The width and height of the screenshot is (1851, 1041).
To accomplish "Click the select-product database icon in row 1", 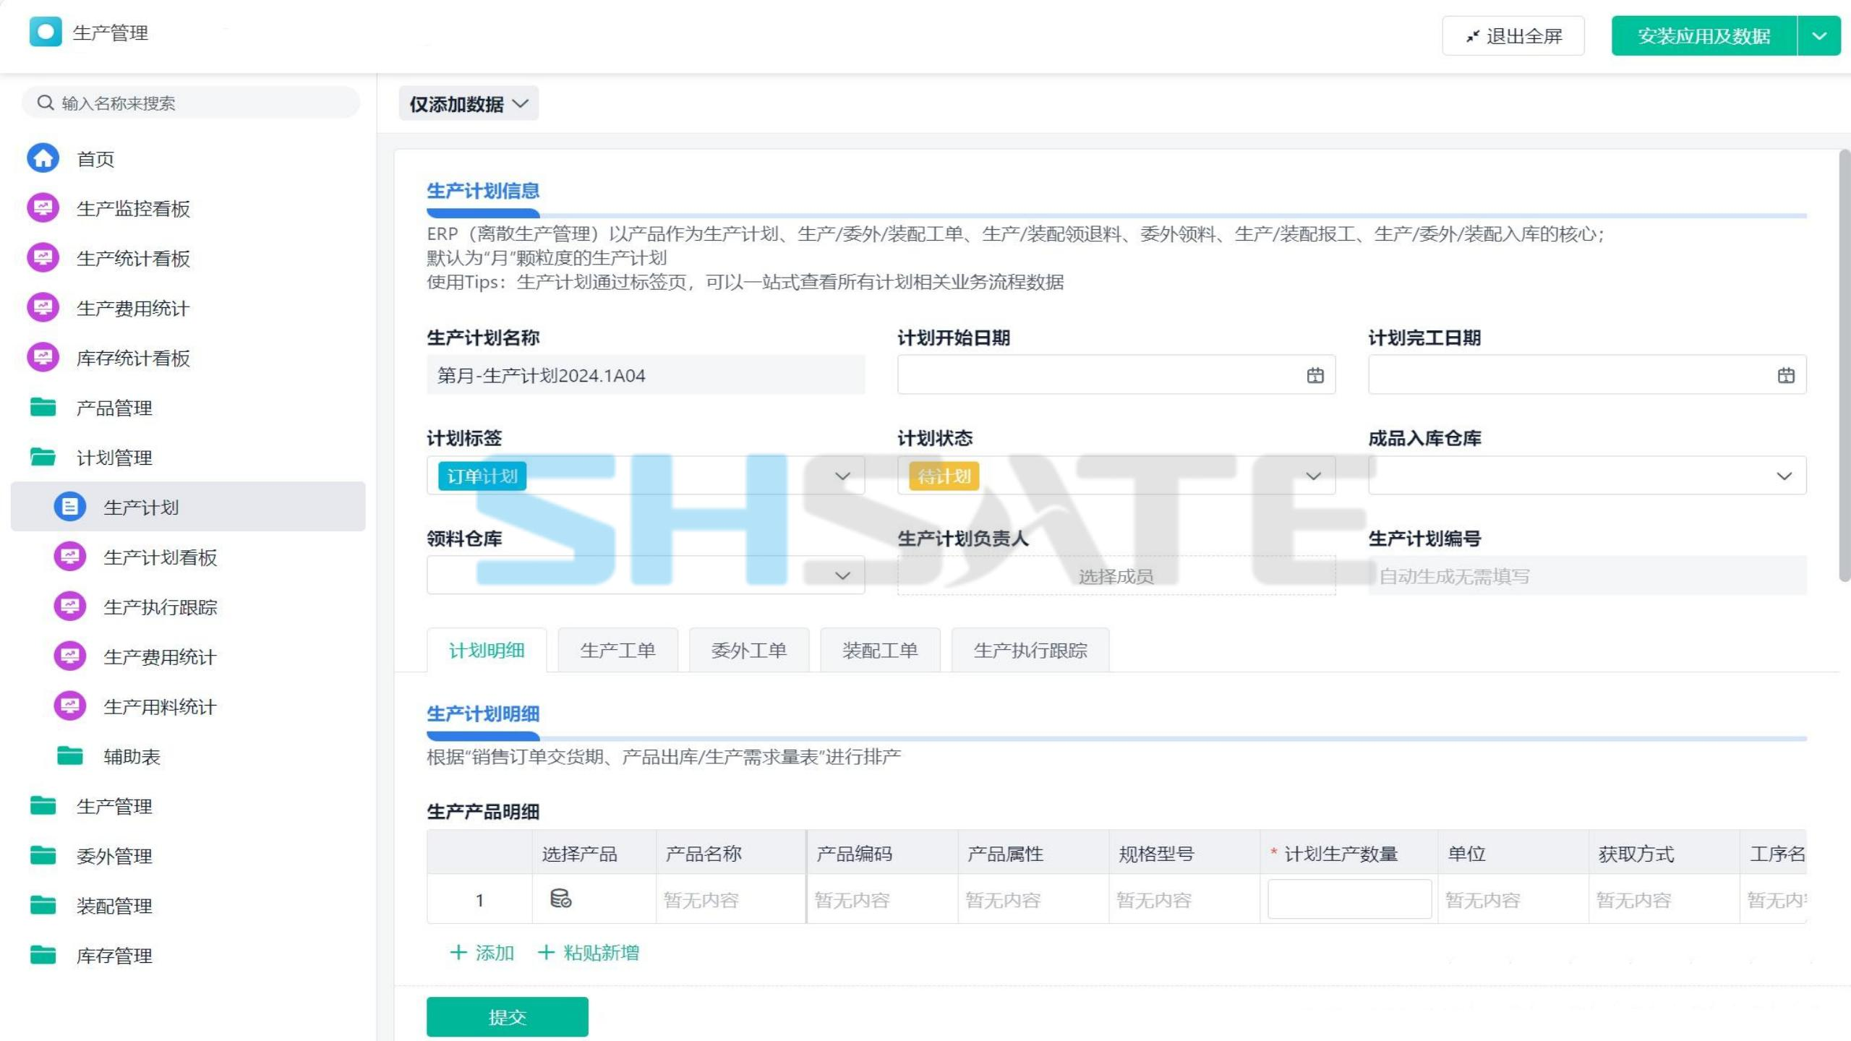I will pyautogui.click(x=560, y=899).
